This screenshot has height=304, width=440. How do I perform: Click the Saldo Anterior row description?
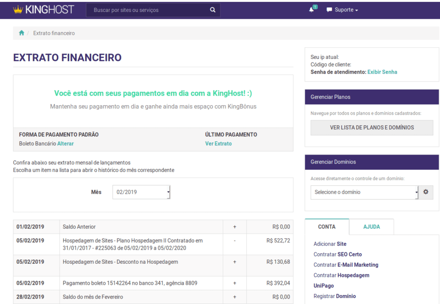point(79,227)
